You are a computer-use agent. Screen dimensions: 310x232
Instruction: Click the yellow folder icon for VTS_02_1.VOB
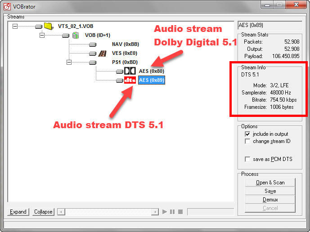point(49,26)
